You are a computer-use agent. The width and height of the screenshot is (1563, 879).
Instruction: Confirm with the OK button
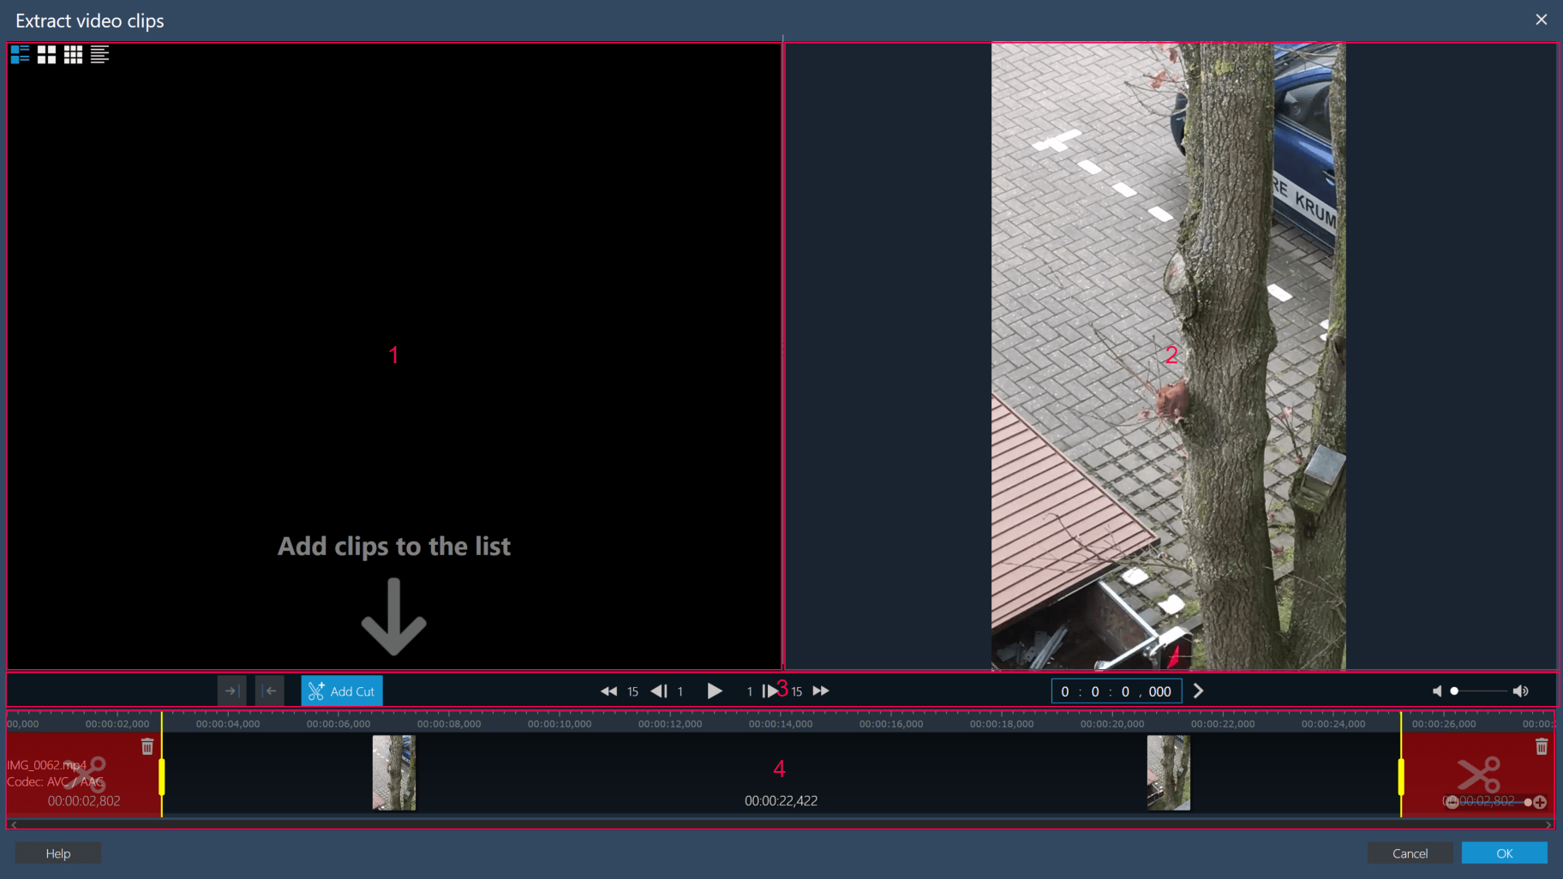click(1504, 853)
